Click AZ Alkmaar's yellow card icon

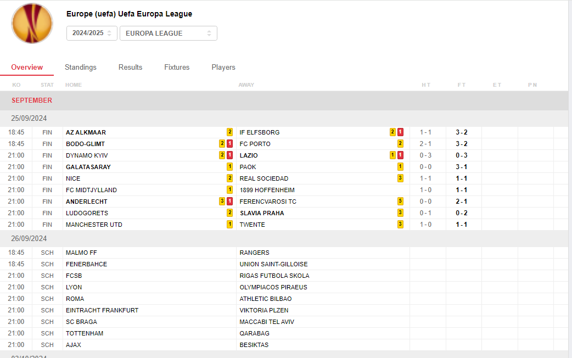pos(229,132)
